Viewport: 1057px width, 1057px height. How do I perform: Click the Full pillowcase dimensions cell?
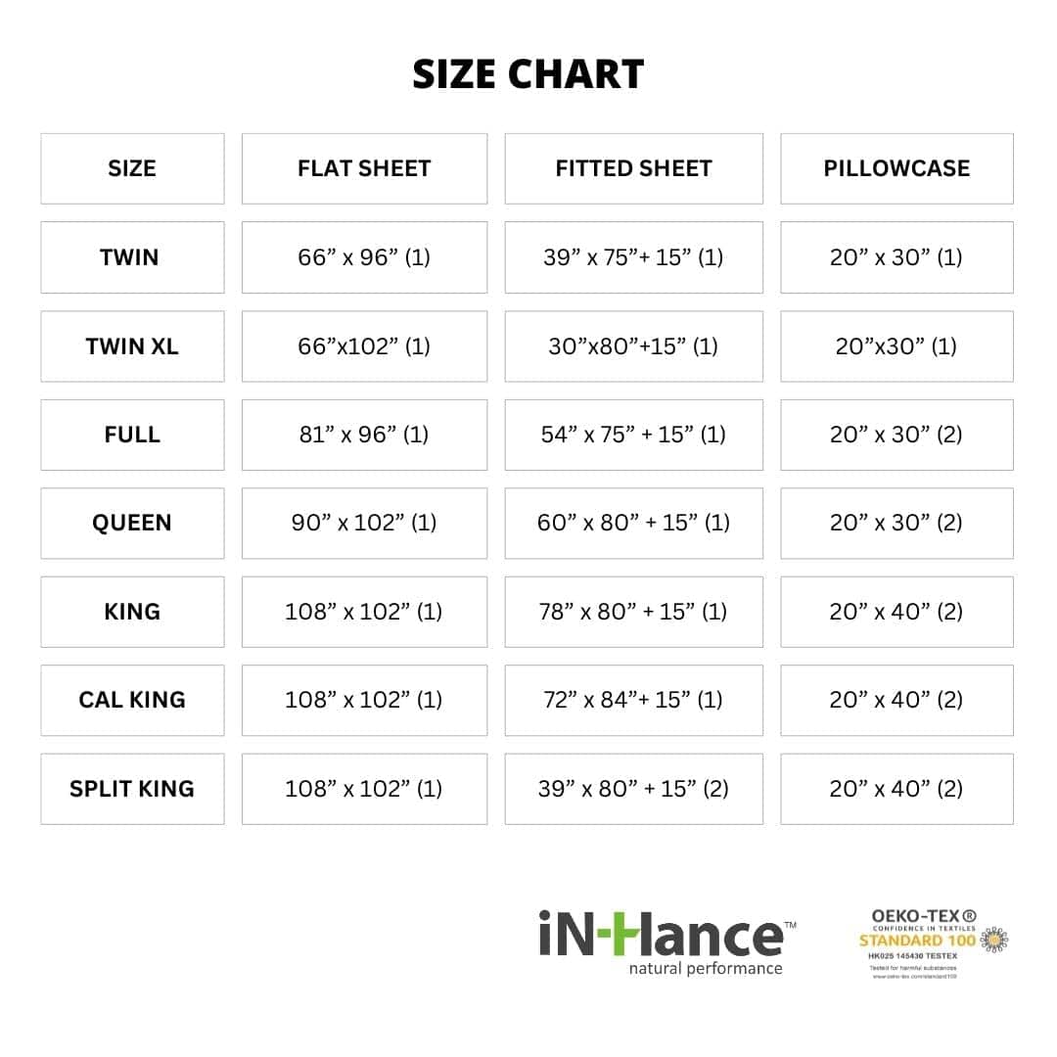coord(896,435)
